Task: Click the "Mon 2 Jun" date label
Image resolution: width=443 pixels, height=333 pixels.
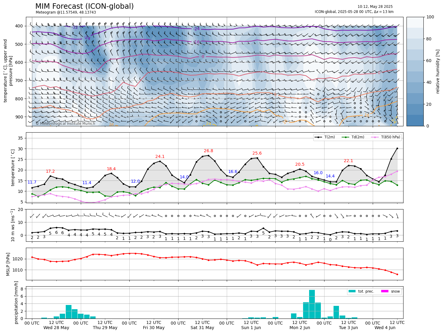Action: pyautogui.click(x=300, y=328)
